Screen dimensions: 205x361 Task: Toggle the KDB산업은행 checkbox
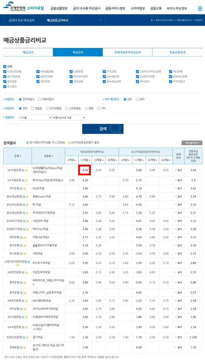[5, 72]
